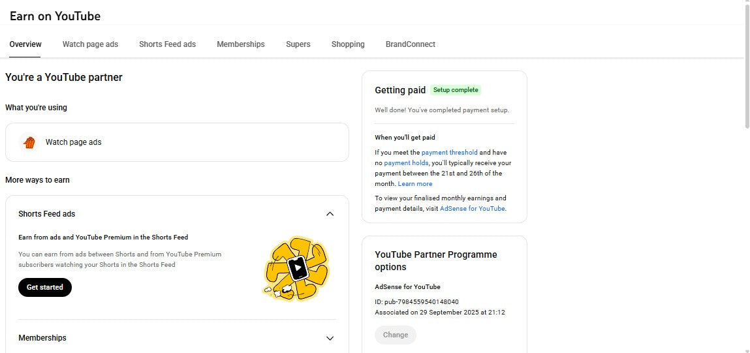
Task: Expand the Memberships section chevron
Action: [x=330, y=338]
